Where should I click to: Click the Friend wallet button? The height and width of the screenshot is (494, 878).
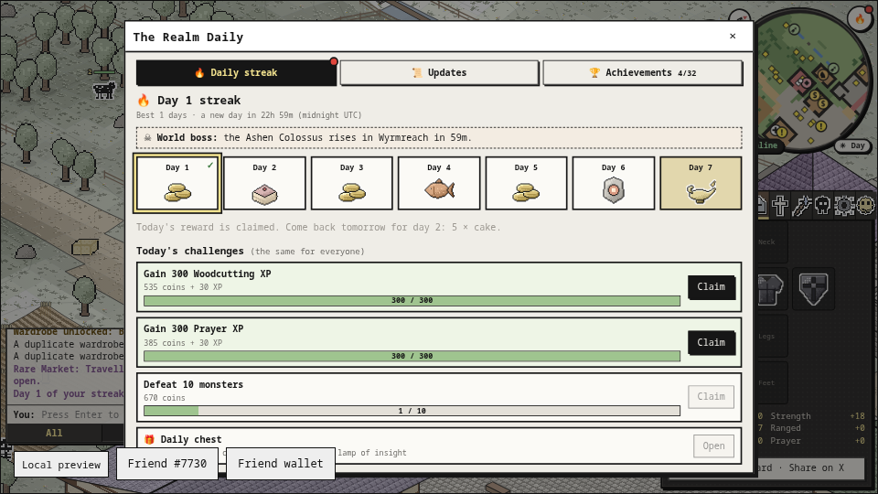click(281, 464)
